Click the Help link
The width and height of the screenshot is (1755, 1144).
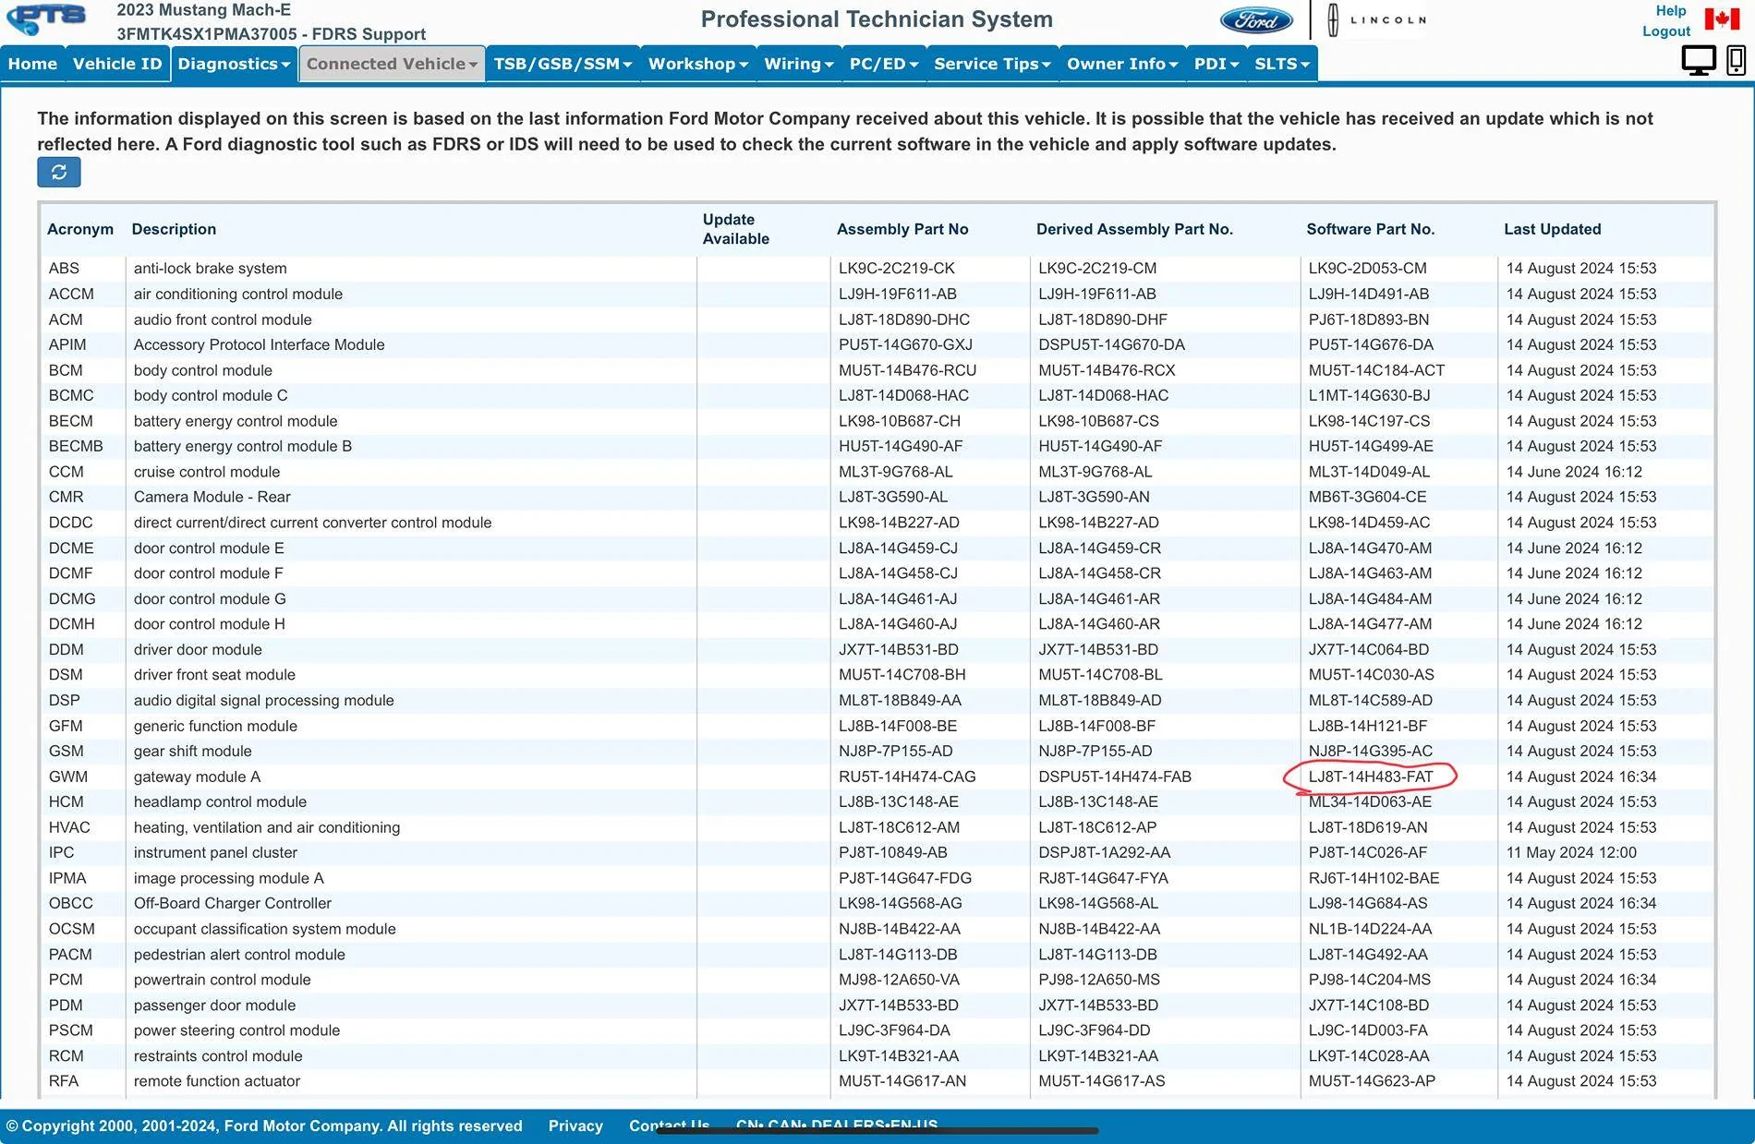click(x=1670, y=11)
